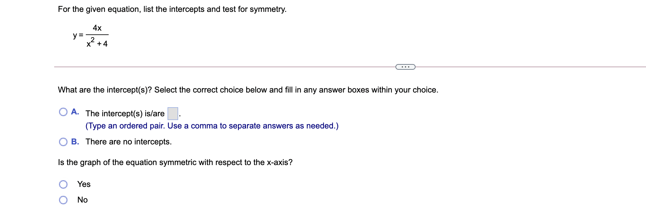Click the bold "B." choice label
This screenshot has height=216, width=646.
pyautogui.click(x=75, y=142)
